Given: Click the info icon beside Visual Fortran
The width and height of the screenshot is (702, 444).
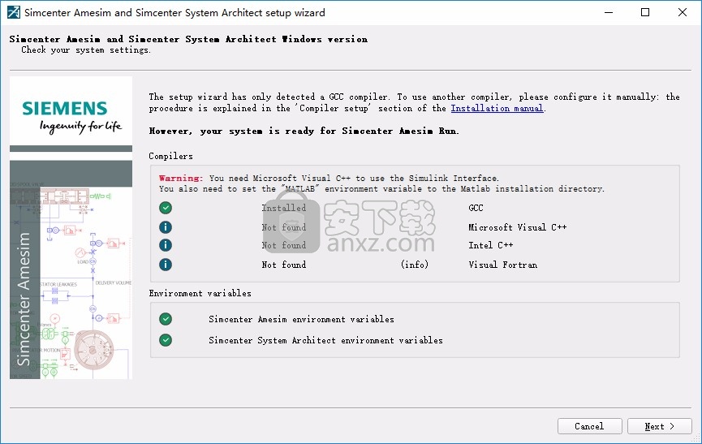Looking at the screenshot, I should [166, 265].
